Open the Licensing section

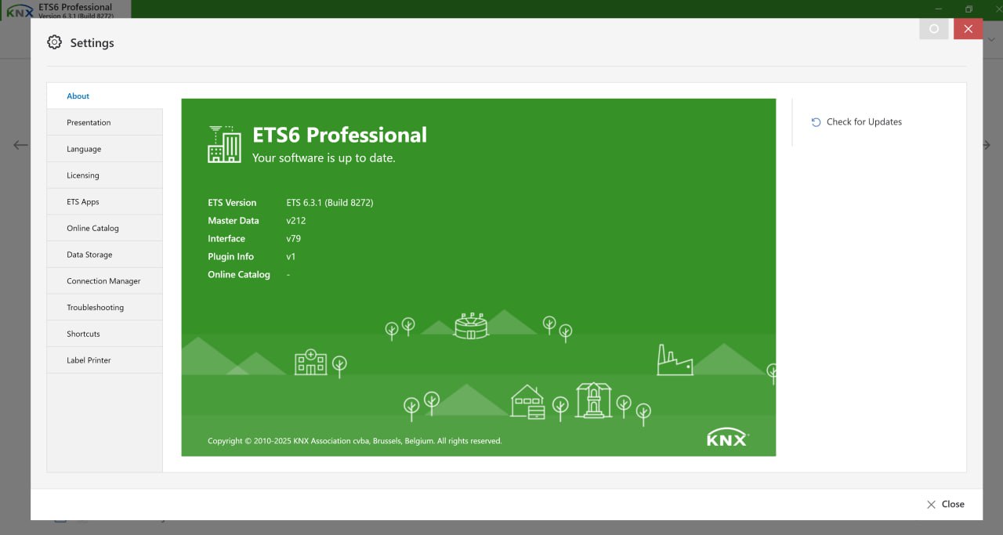(x=83, y=175)
